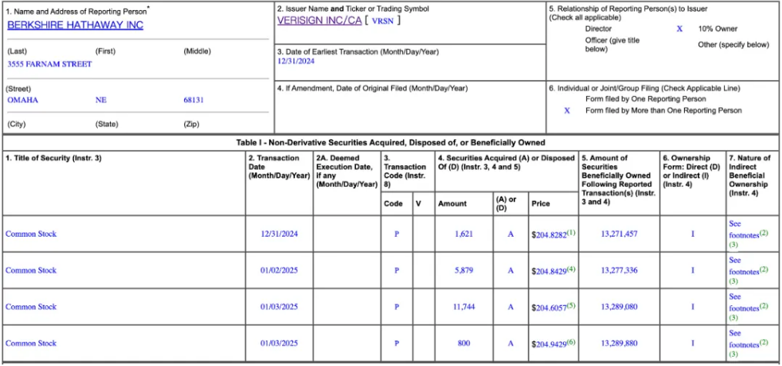This screenshot has height=366, width=782.
Task: Open footnote (1) next to $204.8282
Action: pos(571,232)
